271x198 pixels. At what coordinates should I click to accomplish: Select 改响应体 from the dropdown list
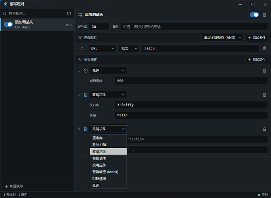click(108, 165)
